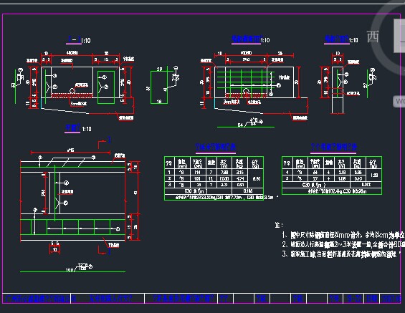Click the '1.29' total cell in the right table

point(374,175)
